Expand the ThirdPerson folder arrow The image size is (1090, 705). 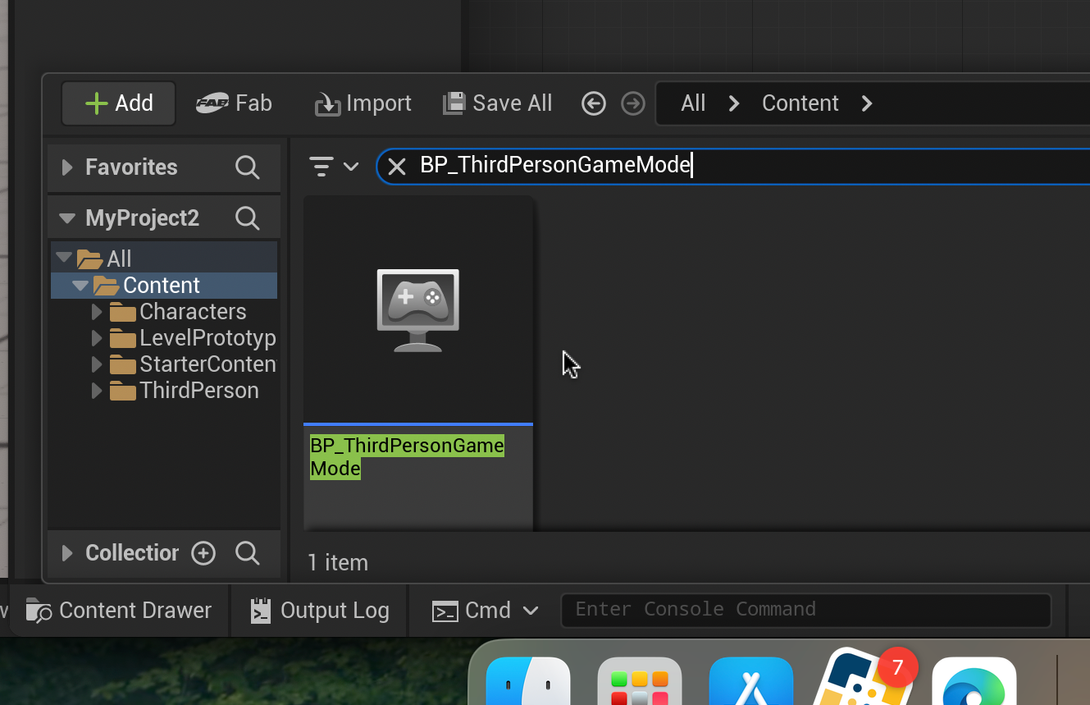coord(97,391)
